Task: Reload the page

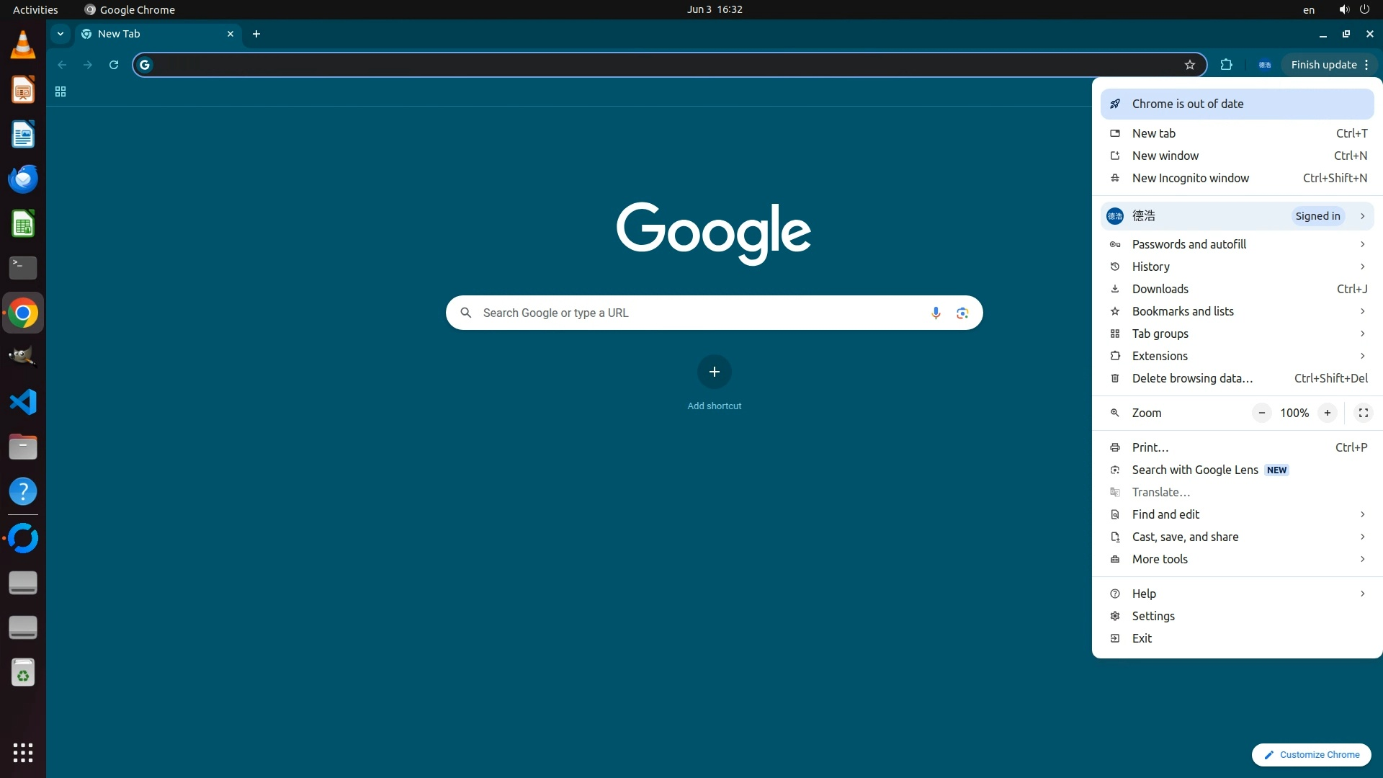Action: [x=114, y=65]
